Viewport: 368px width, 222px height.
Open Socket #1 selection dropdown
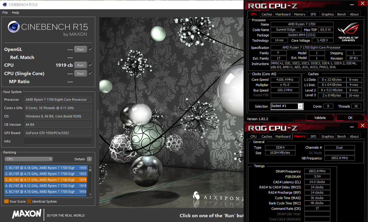pyautogui.click(x=287, y=106)
